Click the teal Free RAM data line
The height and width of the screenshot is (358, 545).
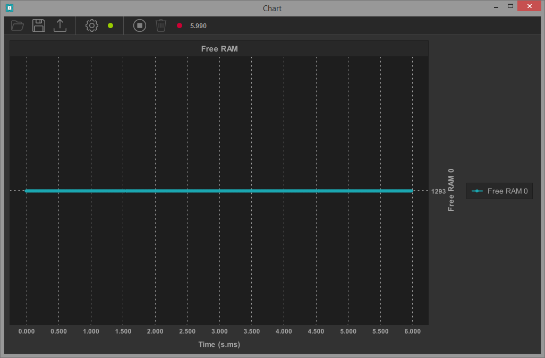click(219, 191)
